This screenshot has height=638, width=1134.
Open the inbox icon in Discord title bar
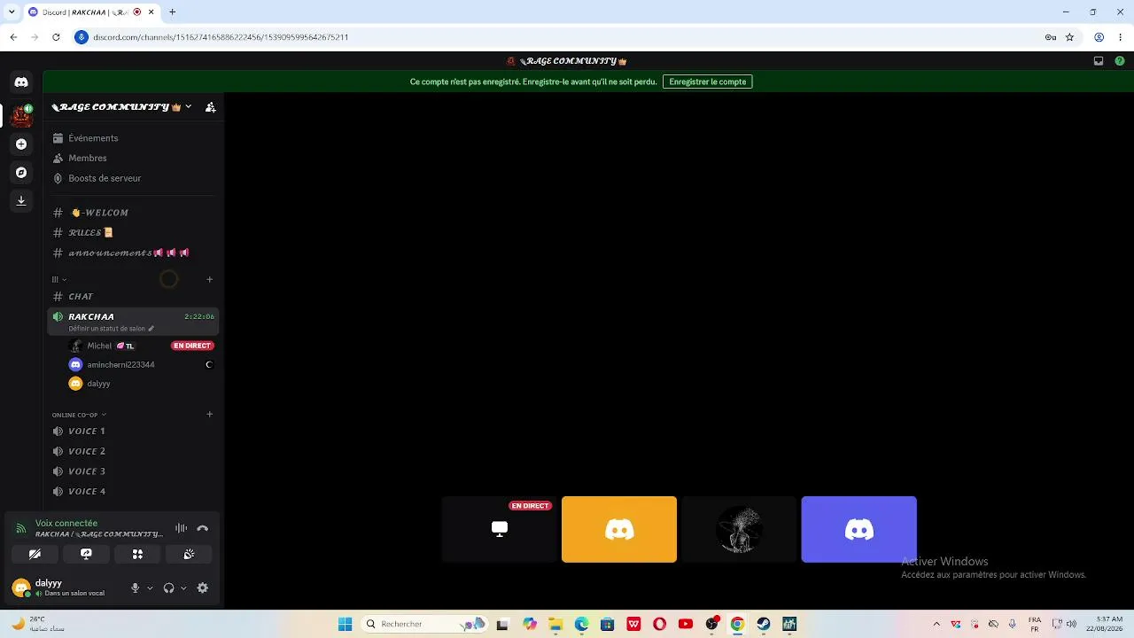1099,61
